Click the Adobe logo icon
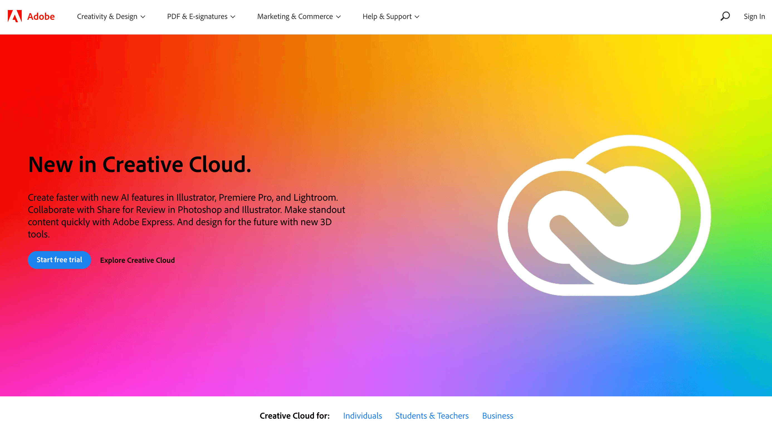The height and width of the screenshot is (427, 772). [x=15, y=16]
